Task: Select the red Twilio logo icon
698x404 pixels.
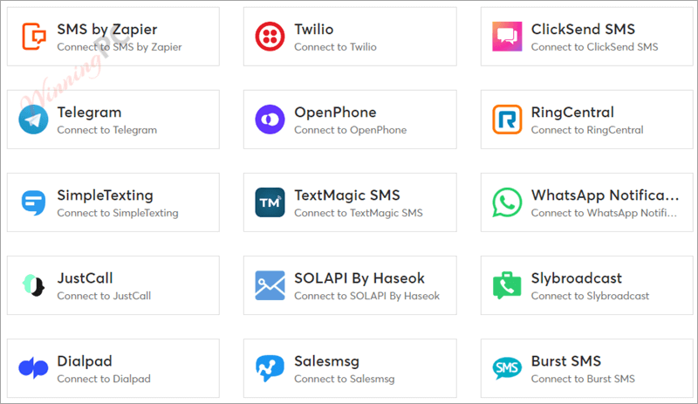Action: click(x=270, y=37)
